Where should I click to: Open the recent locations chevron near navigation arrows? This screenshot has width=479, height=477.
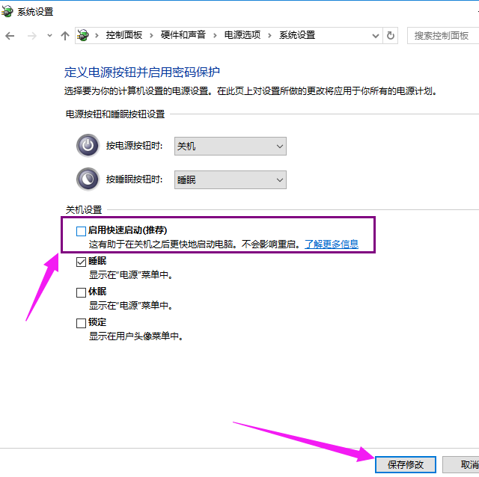pos(49,35)
